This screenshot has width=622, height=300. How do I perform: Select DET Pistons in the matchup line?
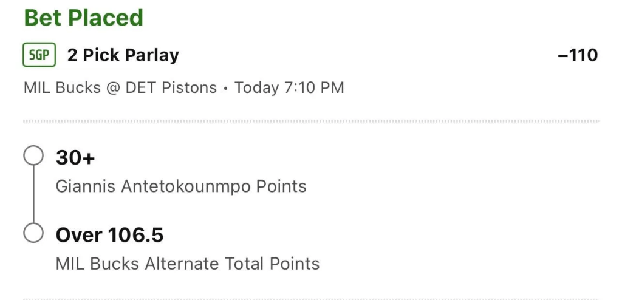pos(171,87)
